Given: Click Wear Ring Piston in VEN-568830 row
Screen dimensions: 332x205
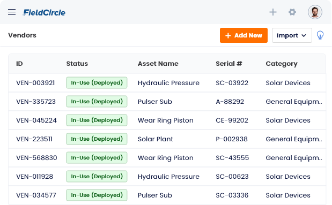Looking at the screenshot, I should 166,158.
